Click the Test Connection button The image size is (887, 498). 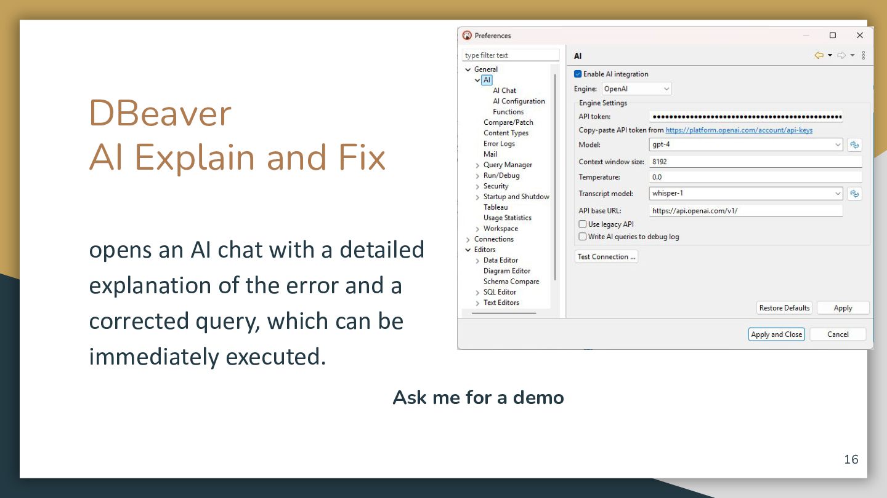click(x=606, y=257)
